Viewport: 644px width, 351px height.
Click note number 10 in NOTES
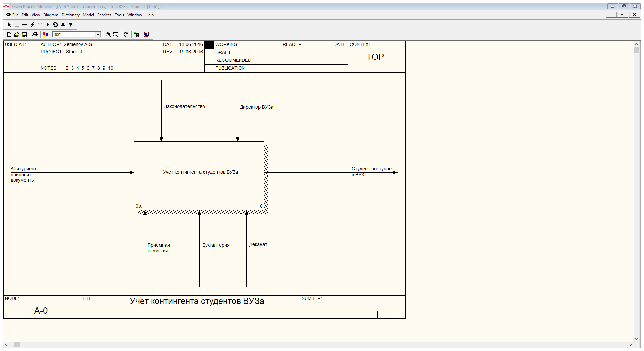111,68
